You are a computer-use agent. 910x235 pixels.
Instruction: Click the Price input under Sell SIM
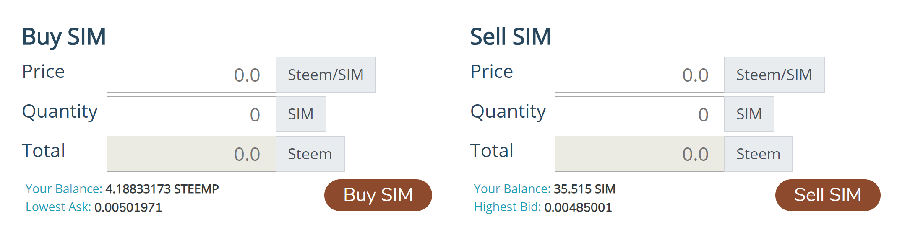(639, 75)
